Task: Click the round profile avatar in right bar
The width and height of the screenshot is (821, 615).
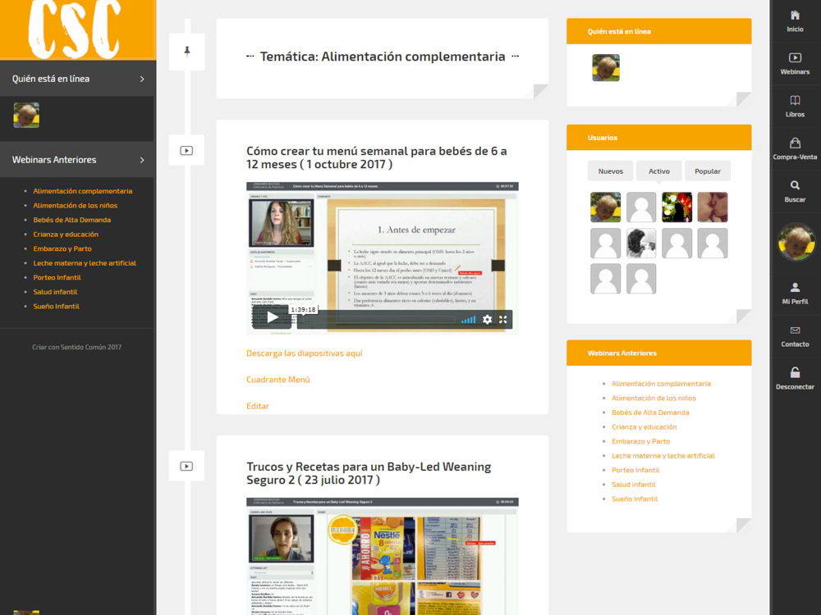Action: [796, 242]
